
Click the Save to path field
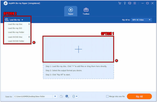click(33, 97)
